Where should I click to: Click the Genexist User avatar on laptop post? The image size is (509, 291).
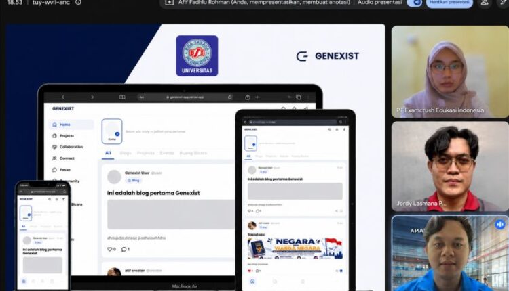pos(114,177)
